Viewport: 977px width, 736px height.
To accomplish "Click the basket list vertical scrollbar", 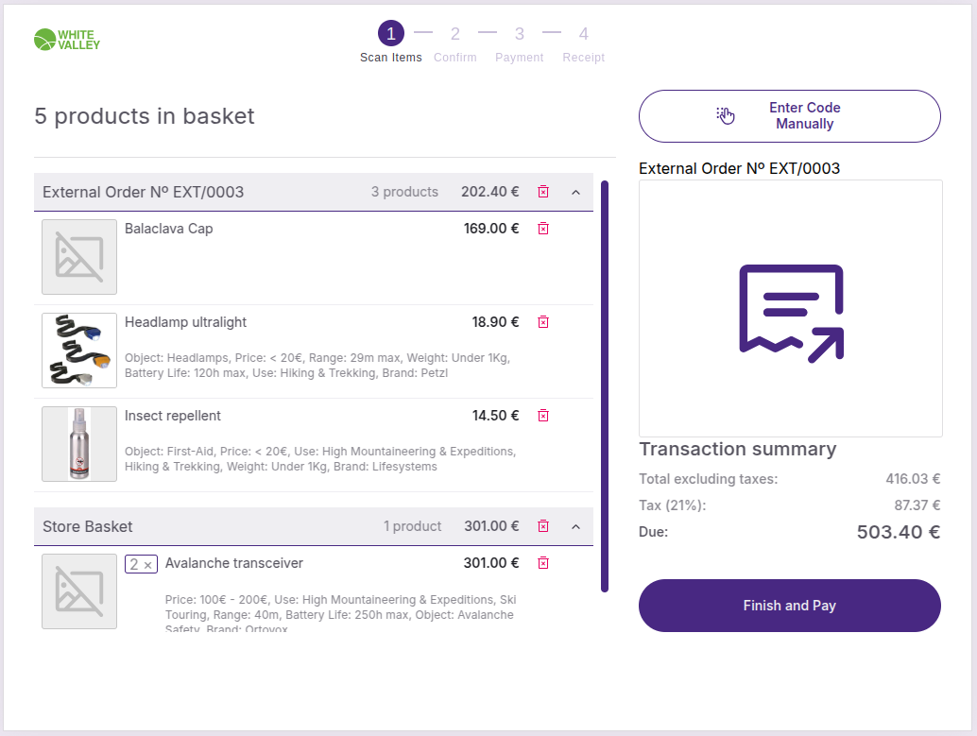I will click(x=605, y=386).
